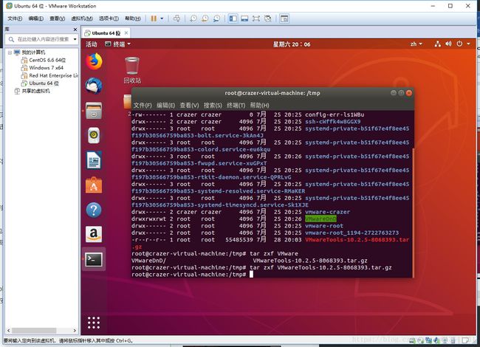Switch to Unity mode
Image resolution: width=480 pixels, height=347 pixels.
268,18
